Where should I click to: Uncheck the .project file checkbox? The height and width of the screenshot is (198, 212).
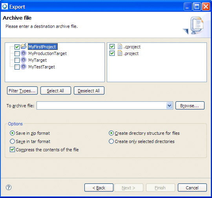tap(112, 53)
